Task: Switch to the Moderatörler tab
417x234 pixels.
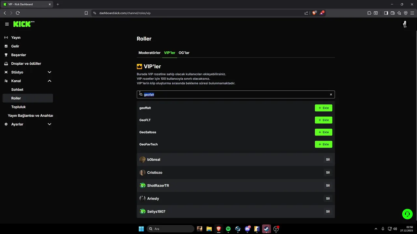Action: pos(150,53)
